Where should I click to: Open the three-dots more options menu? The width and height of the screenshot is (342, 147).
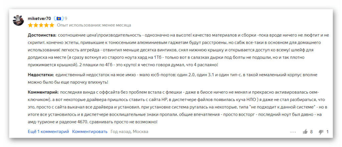pos(293,132)
